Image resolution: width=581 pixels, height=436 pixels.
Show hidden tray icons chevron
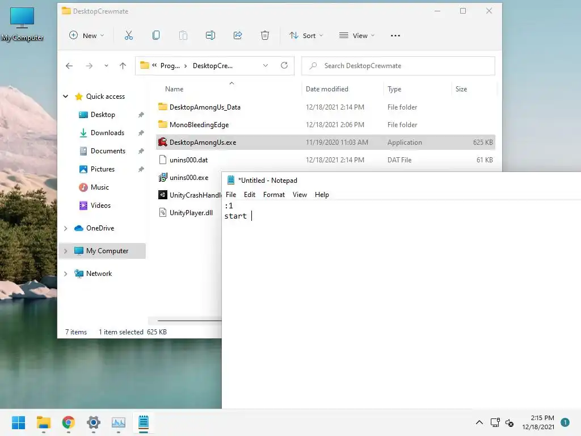[479, 422]
